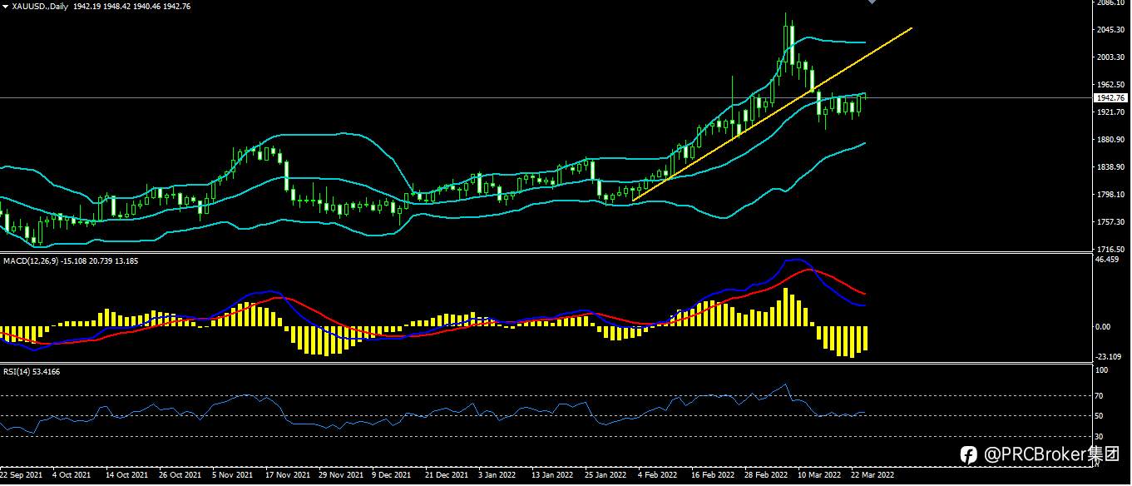1132x486 pixels.
Task: Click the 2003.30 price axis value
Action: point(1110,58)
